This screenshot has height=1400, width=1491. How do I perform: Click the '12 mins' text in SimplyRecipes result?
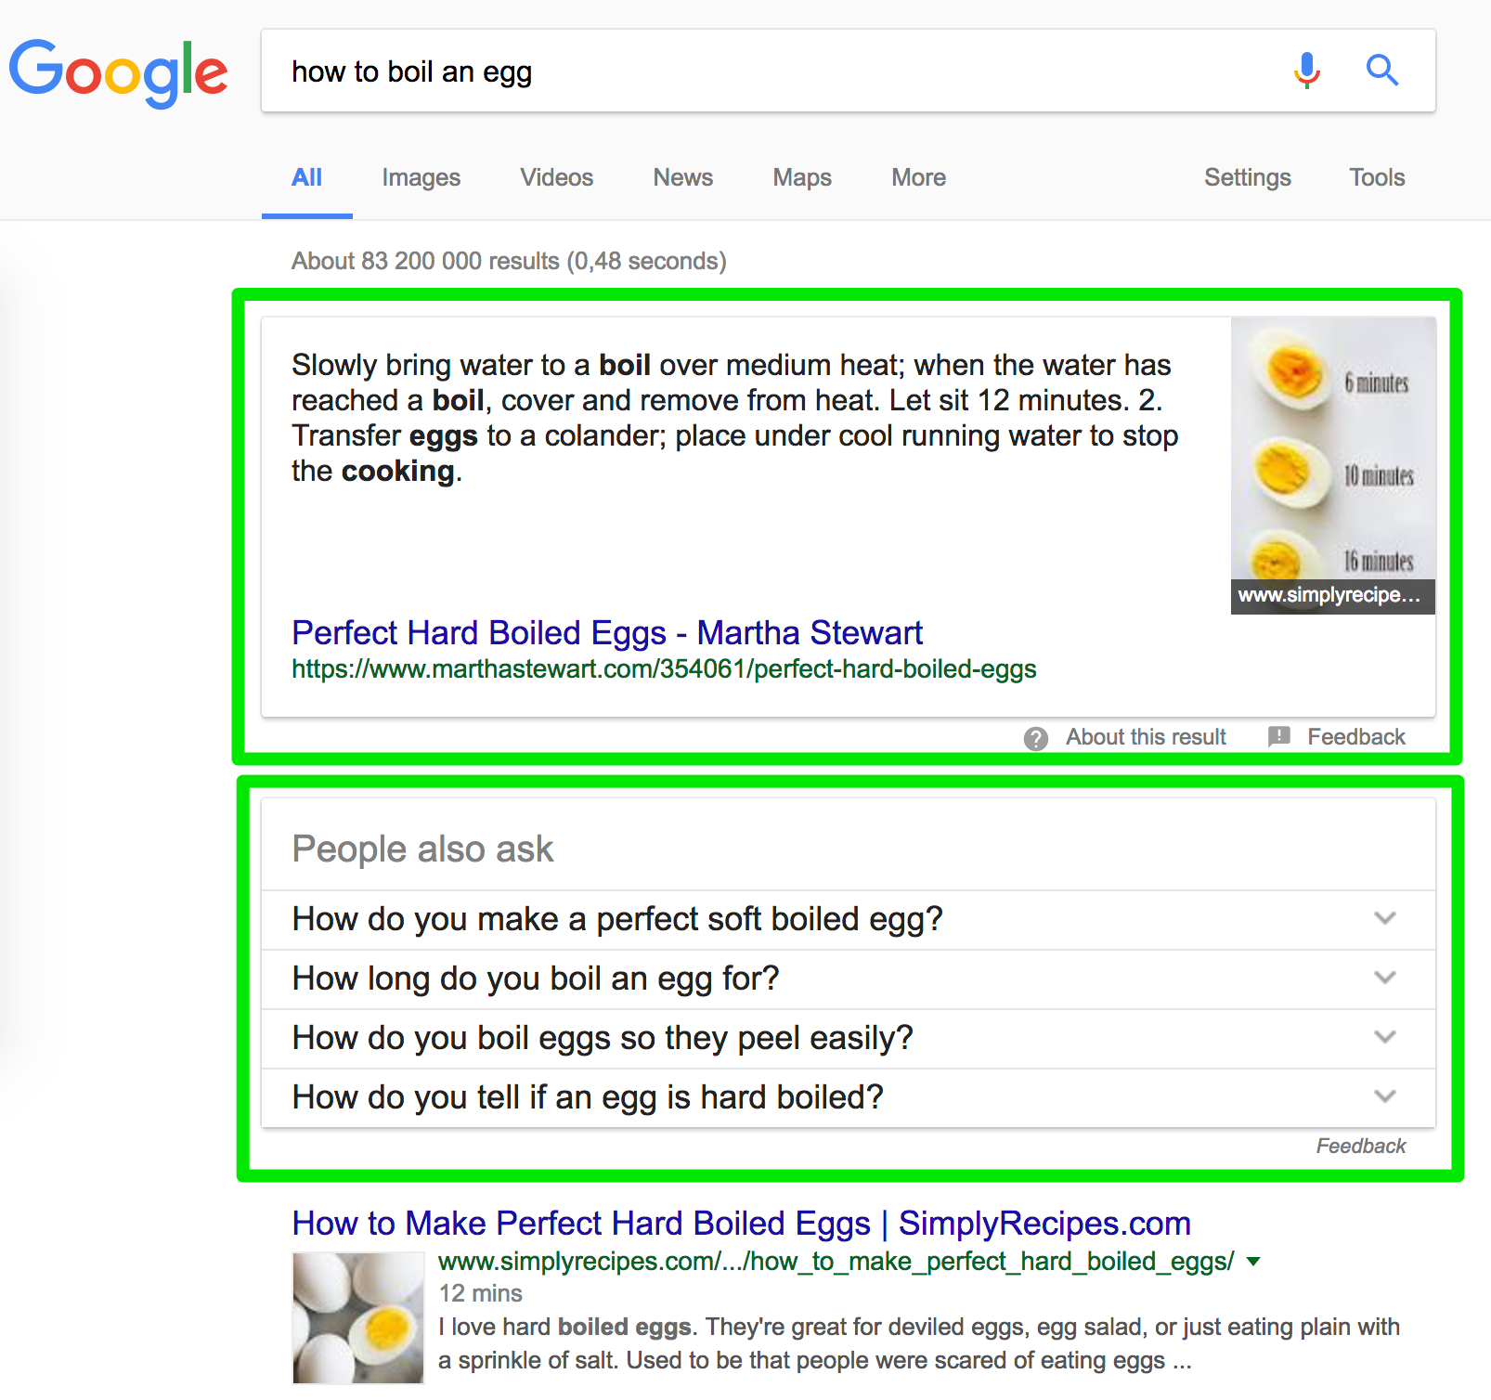(480, 1293)
